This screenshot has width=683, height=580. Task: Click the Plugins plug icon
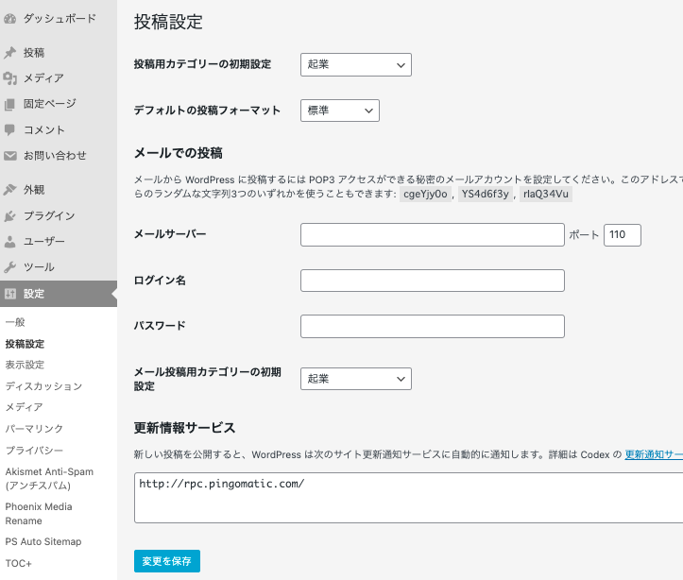10,216
